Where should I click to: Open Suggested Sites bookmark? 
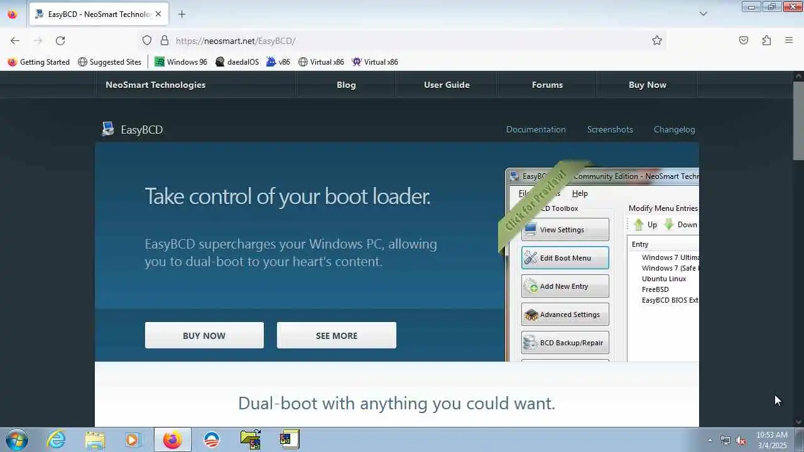[110, 62]
